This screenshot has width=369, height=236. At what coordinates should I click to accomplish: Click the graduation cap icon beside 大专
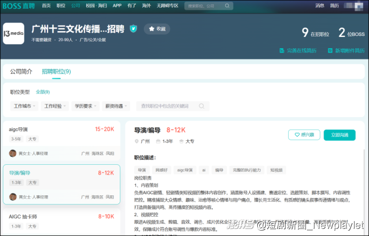pyautogui.click(x=181, y=141)
